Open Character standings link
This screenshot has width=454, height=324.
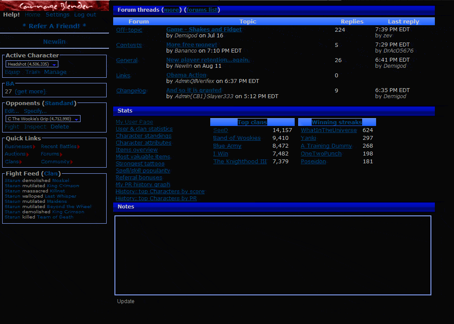click(x=144, y=136)
